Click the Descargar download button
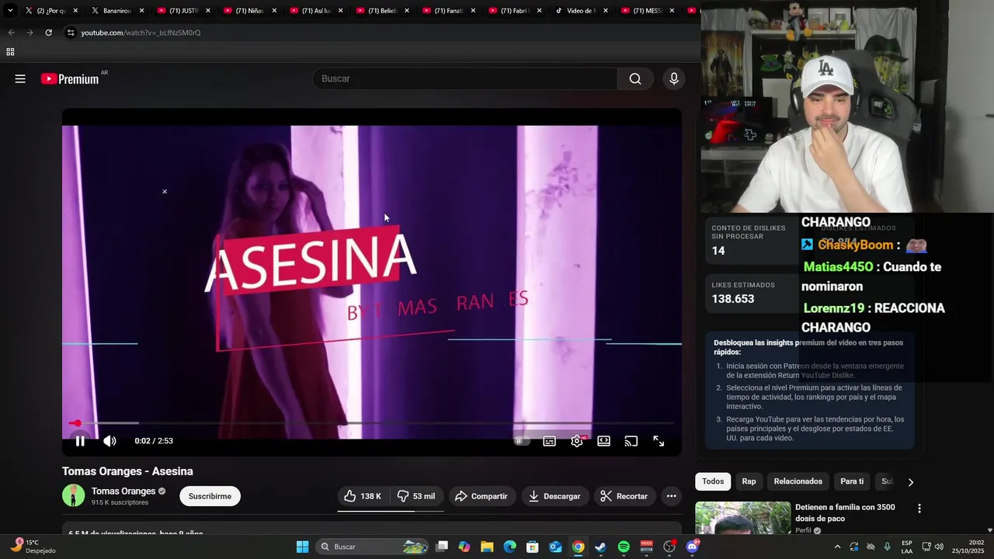Viewport: 994px width, 559px height. coord(554,496)
